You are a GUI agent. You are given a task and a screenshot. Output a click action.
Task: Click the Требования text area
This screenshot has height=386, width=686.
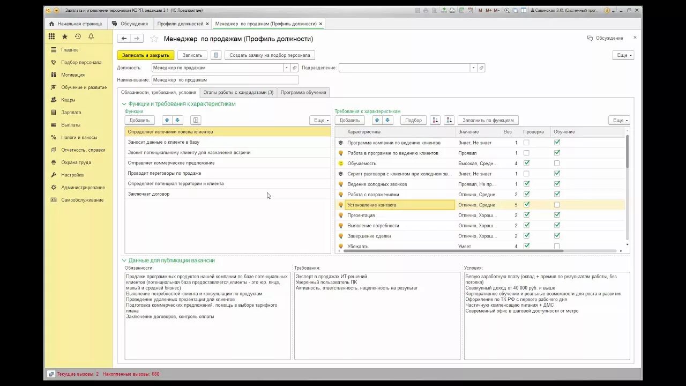point(377,315)
